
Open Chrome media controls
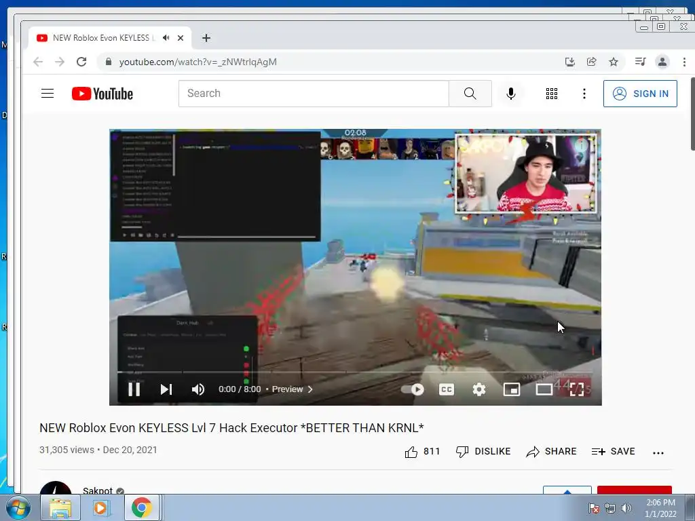pyautogui.click(x=640, y=62)
